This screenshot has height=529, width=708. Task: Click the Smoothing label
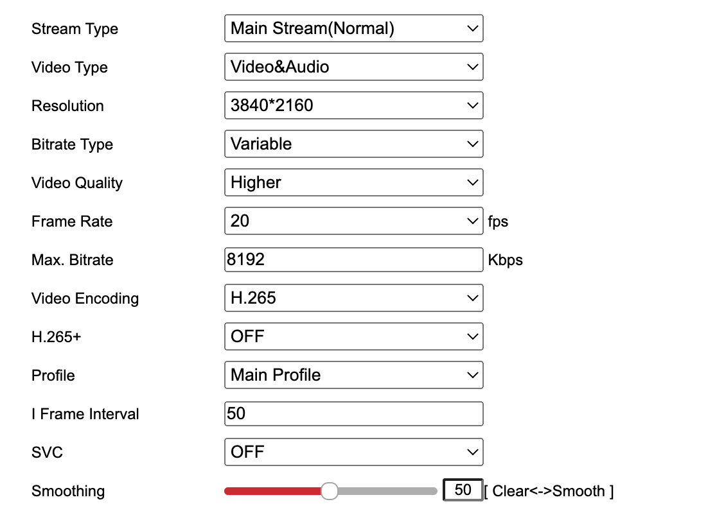68,491
